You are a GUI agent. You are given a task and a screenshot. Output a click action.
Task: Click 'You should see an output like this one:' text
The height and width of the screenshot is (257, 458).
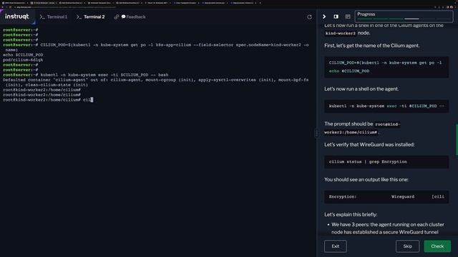point(366,179)
